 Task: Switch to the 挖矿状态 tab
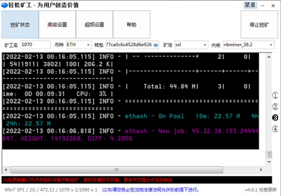pyautogui.click(x=20, y=24)
